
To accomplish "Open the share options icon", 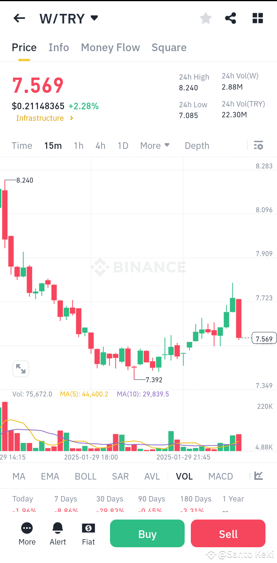I will (230, 18).
